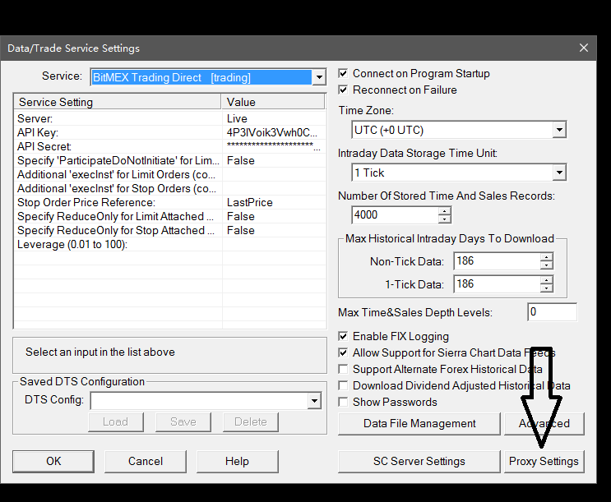Select the Server setting row
The height and width of the screenshot is (502, 611).
click(x=170, y=118)
